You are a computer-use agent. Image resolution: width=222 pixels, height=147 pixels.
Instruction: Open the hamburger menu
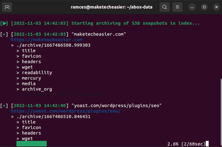coord(177,7)
